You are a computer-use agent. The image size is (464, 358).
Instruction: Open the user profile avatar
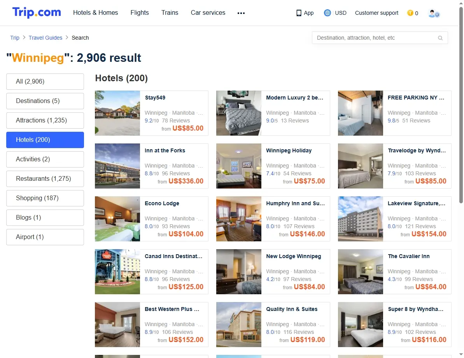click(434, 13)
